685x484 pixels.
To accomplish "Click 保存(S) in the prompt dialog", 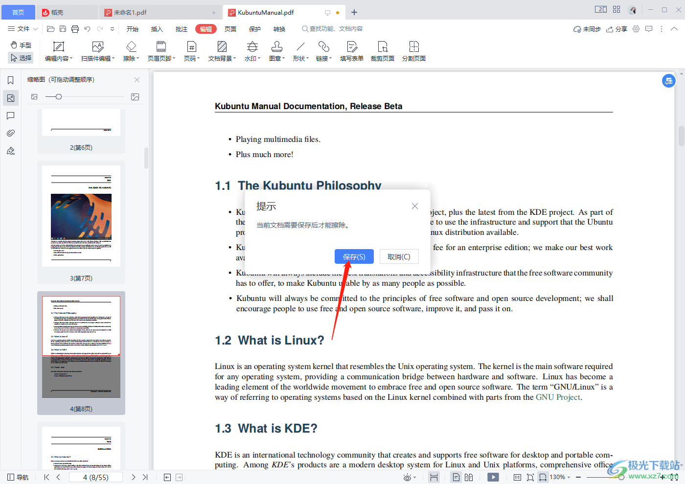I will tap(354, 256).
